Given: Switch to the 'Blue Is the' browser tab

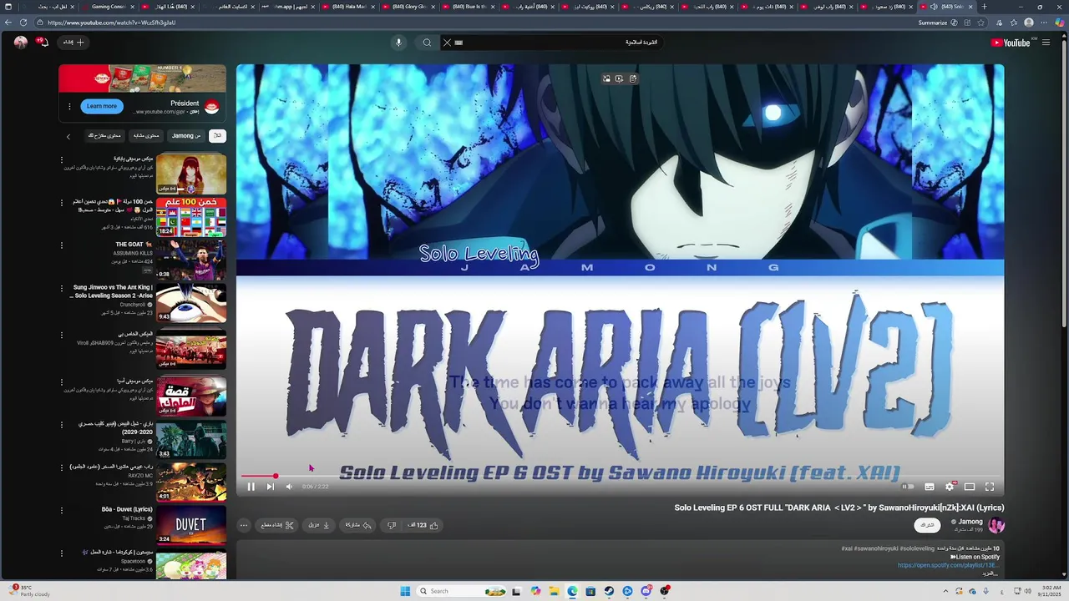Looking at the screenshot, I should coord(469,7).
